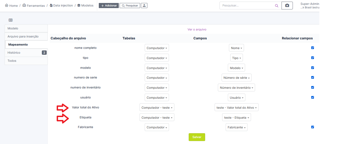Click the list view icon above the Modelo tab
Image resolution: width=342 pixels, height=144 pixels.
point(11,20)
